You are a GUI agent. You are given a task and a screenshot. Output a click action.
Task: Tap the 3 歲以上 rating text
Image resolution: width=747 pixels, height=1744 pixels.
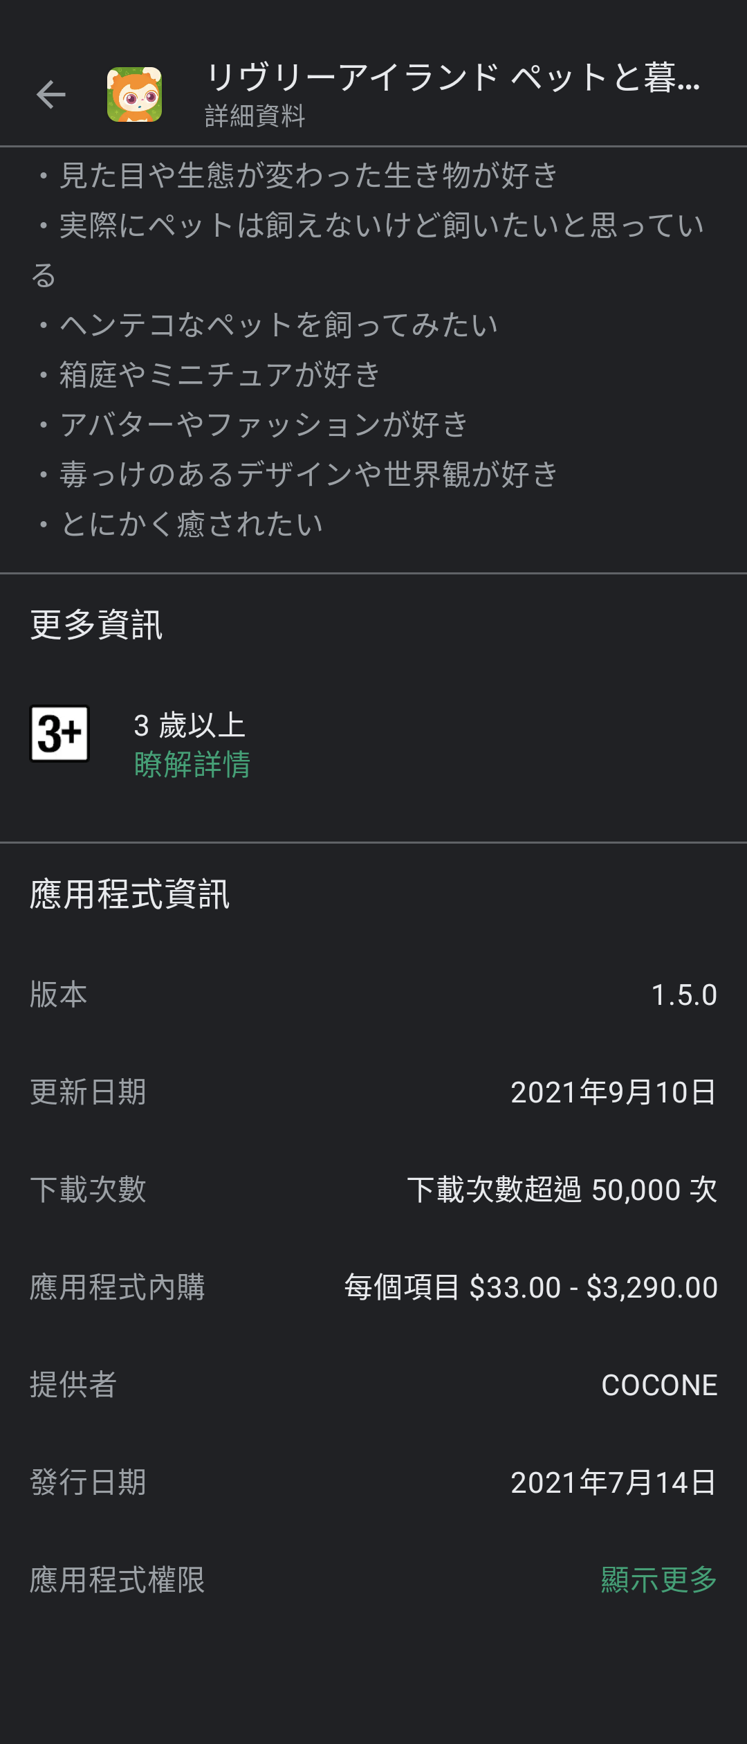click(x=190, y=726)
